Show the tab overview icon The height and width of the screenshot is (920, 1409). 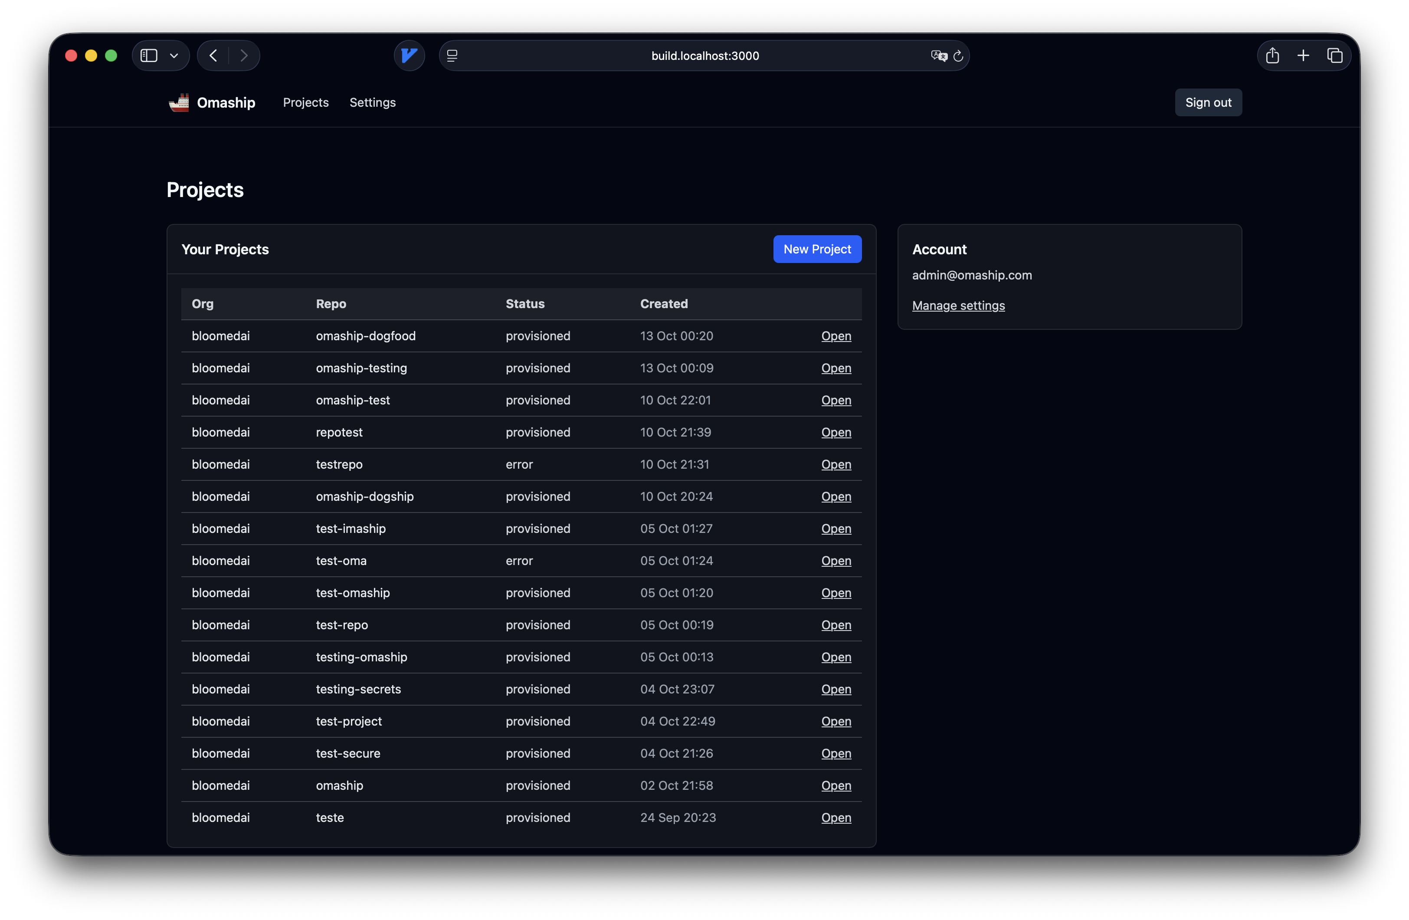1334,56
